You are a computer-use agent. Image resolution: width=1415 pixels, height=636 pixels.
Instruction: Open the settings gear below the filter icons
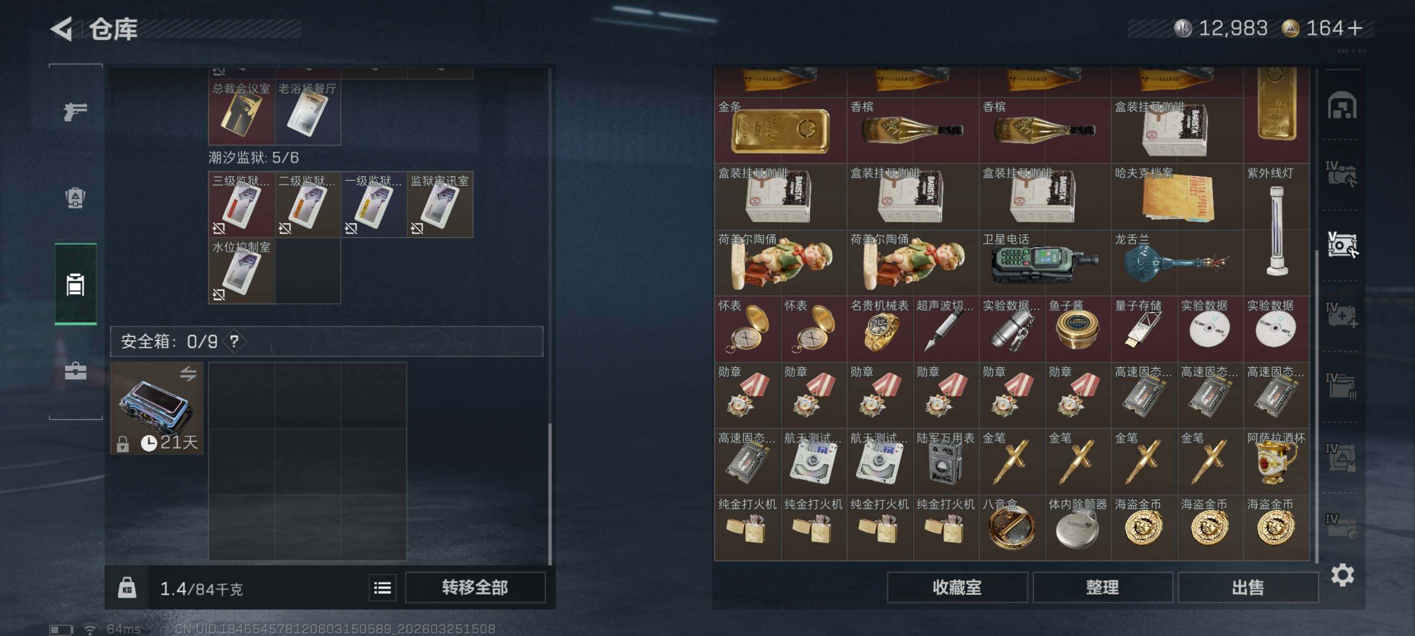point(1342,575)
